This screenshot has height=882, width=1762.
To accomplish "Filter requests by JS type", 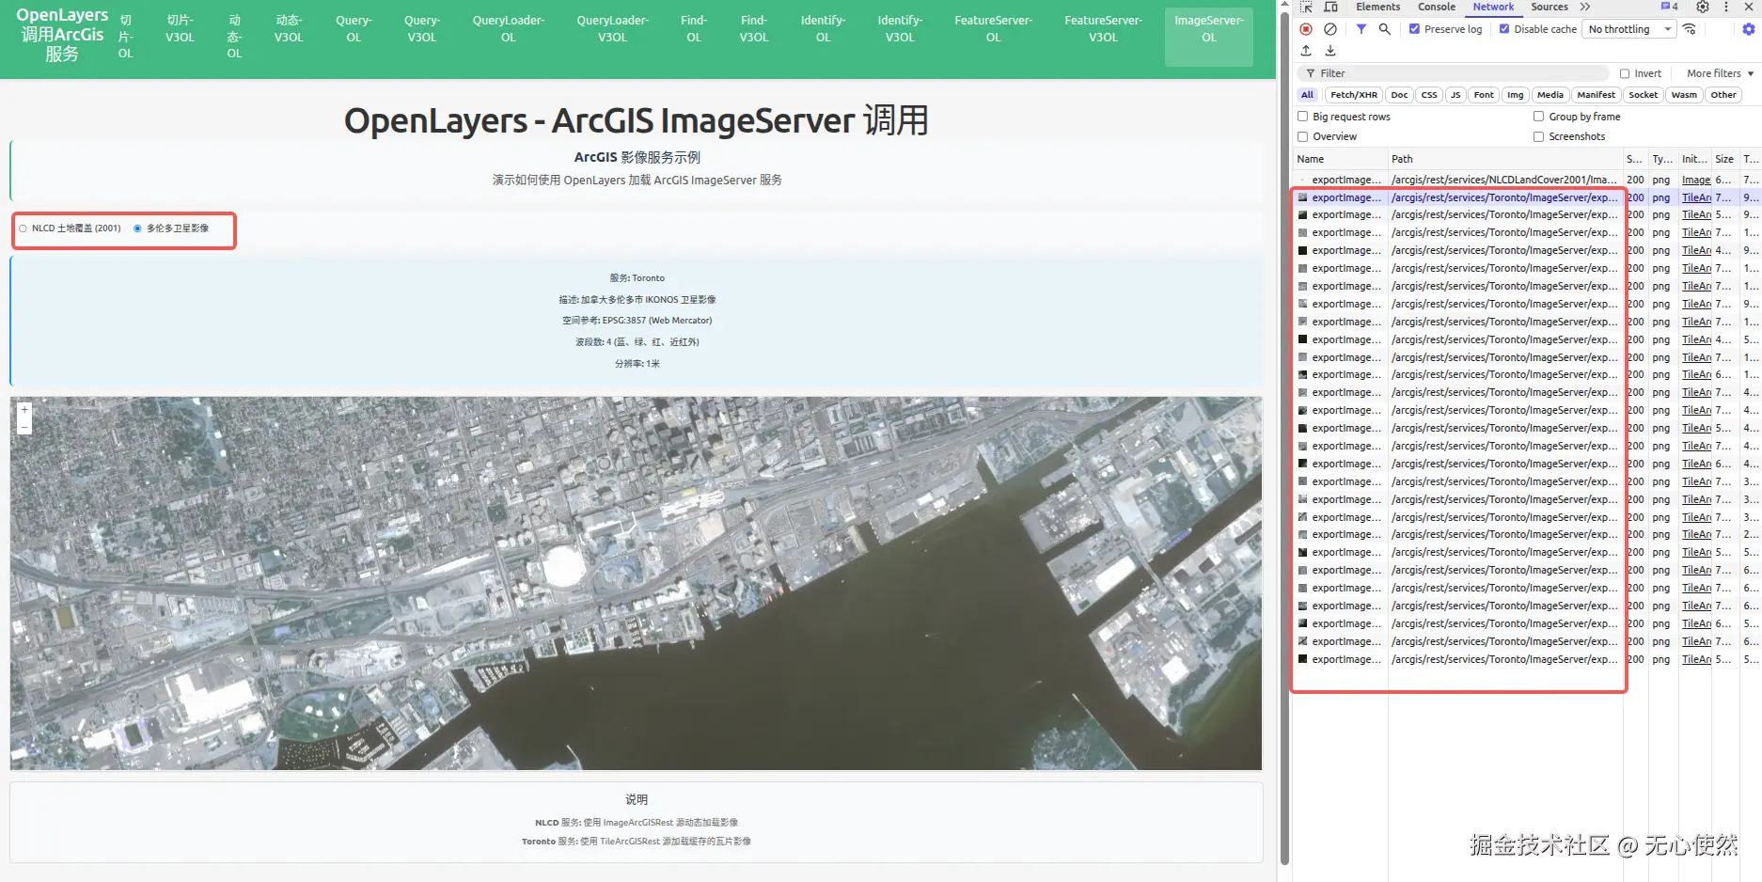I will [x=1455, y=95].
